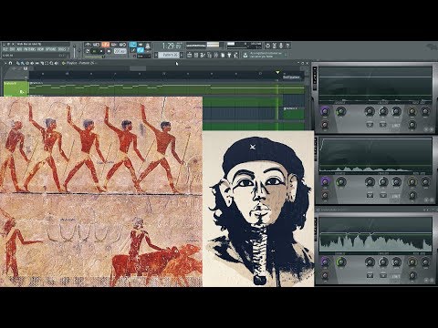
Task: Open the PATTERNS menu
Action: pyautogui.click(x=29, y=49)
